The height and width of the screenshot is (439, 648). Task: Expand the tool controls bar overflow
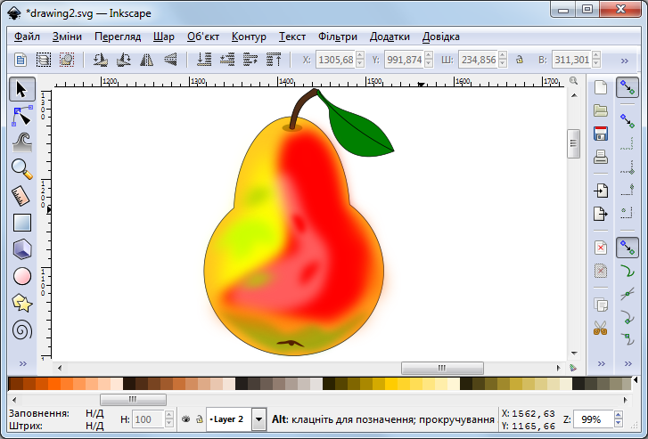pos(625,60)
